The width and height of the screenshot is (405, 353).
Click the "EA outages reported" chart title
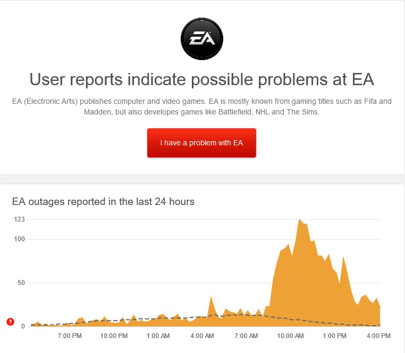point(103,201)
